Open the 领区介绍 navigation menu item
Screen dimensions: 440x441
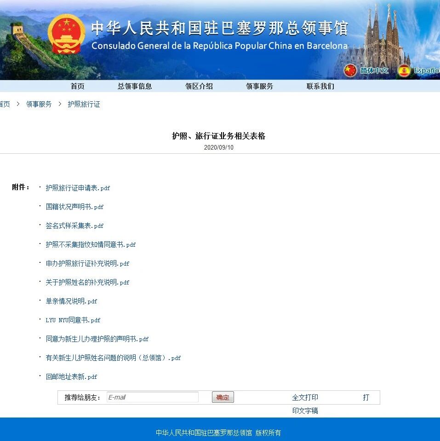click(x=199, y=86)
